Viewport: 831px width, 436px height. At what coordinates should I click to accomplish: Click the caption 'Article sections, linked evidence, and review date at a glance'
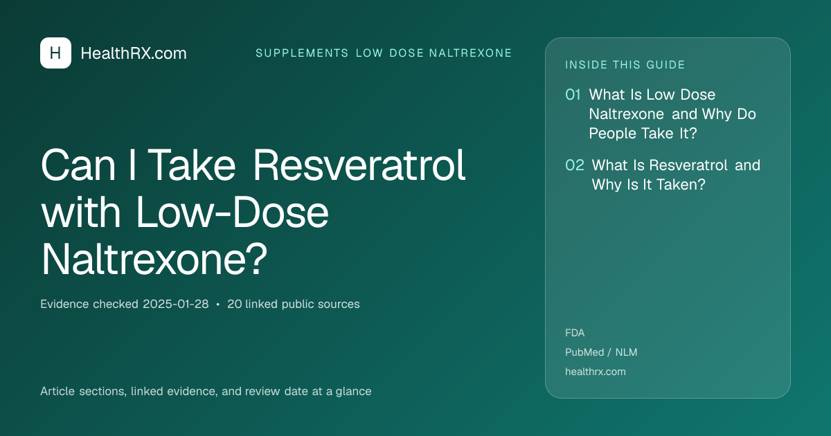(206, 391)
